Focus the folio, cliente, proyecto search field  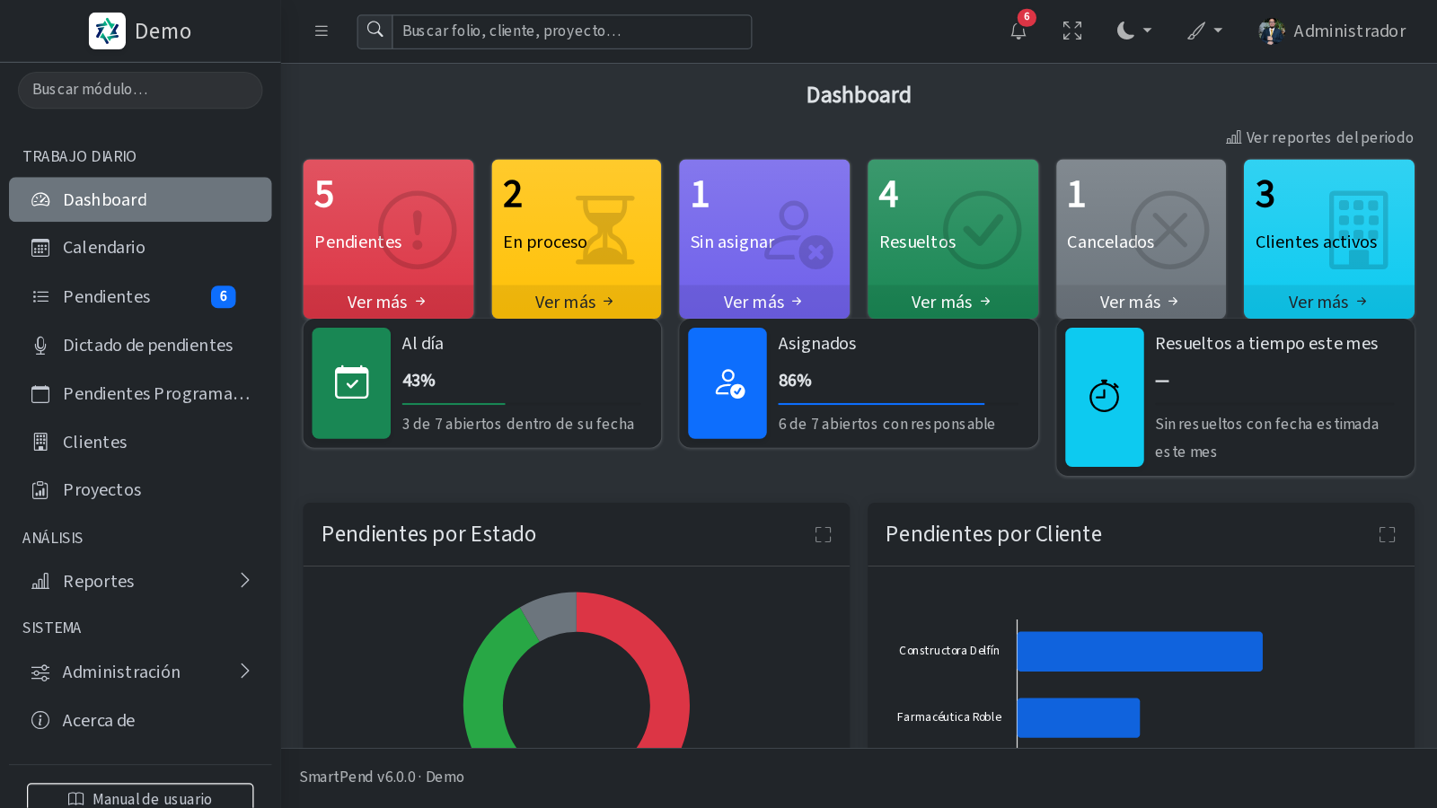pyautogui.click(x=572, y=31)
